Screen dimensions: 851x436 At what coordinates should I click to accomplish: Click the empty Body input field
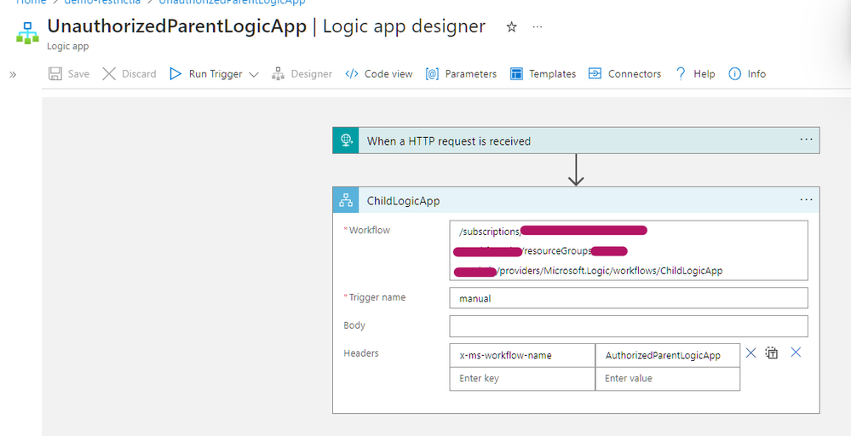(x=629, y=326)
